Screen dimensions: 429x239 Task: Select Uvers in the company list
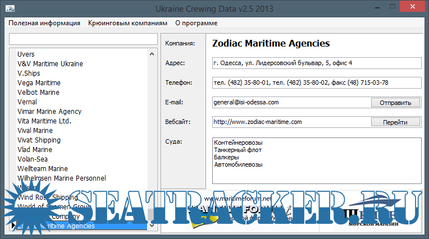(x=26, y=54)
